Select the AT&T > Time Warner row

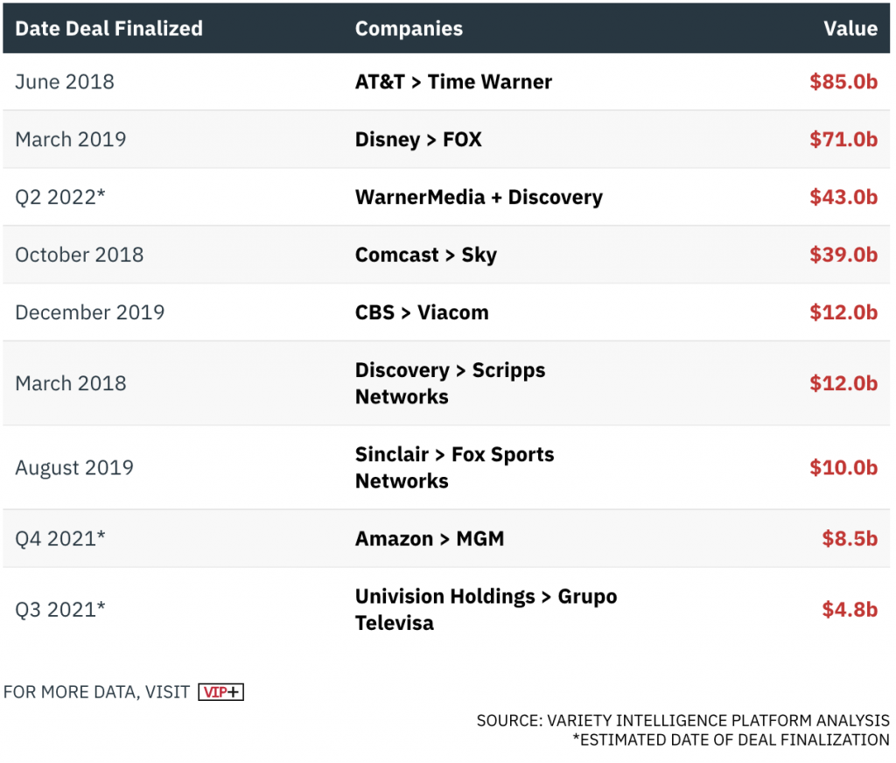[453, 82]
